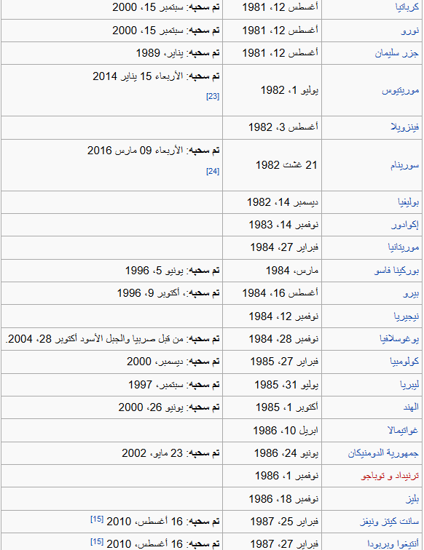Image resolution: width=424 pixels, height=550 pixels.
Task: Select the date نوفمبر 12، 1984
Action: (x=284, y=316)
